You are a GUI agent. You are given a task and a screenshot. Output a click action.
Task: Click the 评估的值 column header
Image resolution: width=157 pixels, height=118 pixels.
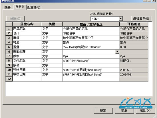point(134,24)
